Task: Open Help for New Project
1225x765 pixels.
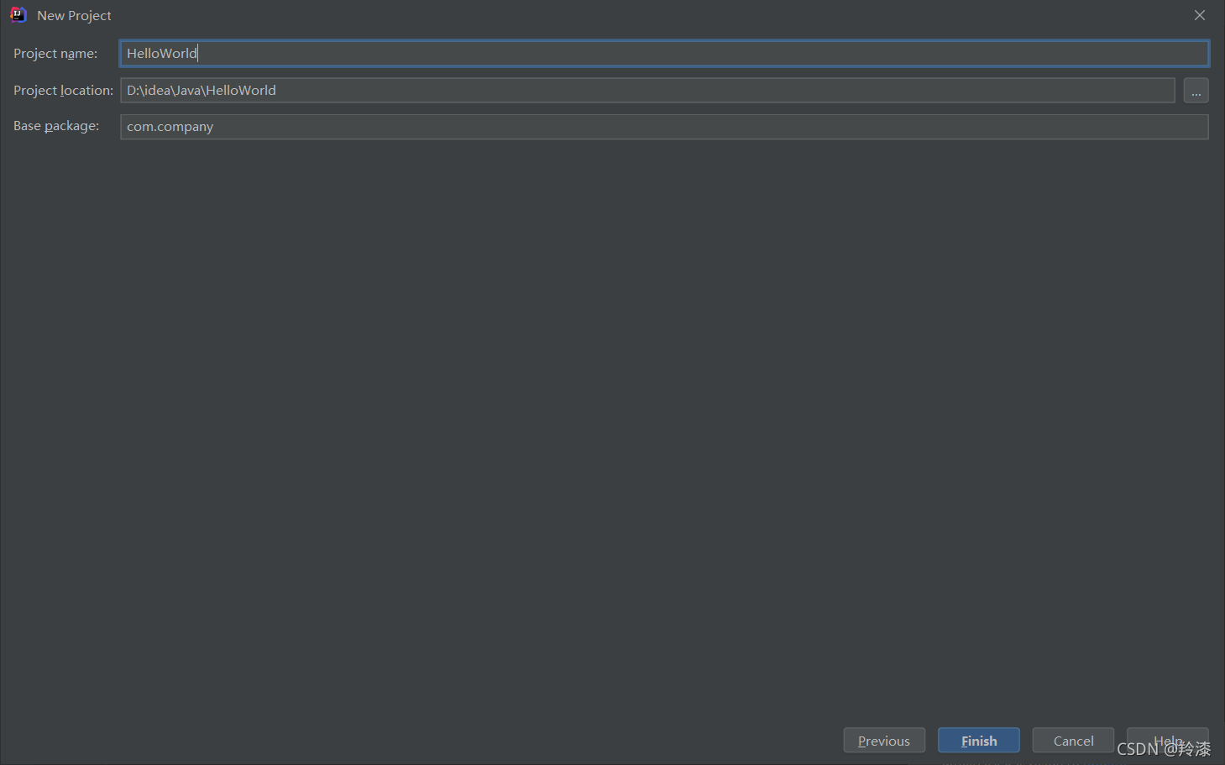Action: (1168, 741)
